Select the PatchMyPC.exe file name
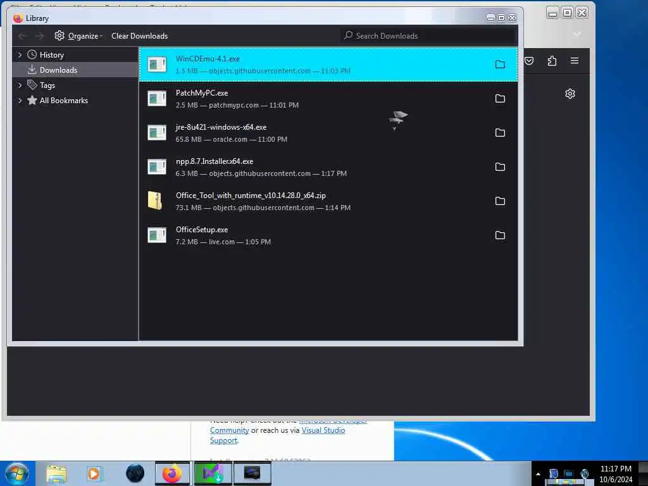Image resolution: width=648 pixels, height=486 pixels. tap(202, 94)
